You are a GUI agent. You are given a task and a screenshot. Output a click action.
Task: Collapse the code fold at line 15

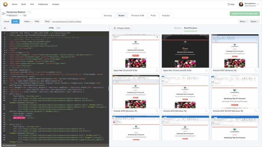7,66
